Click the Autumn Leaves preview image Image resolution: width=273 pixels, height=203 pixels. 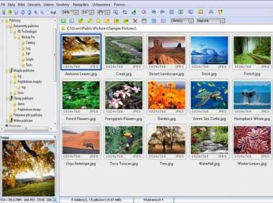click(28, 168)
